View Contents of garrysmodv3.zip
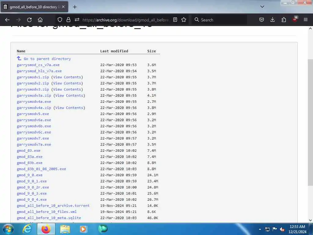Screen dimensions: 313x235 67,89
